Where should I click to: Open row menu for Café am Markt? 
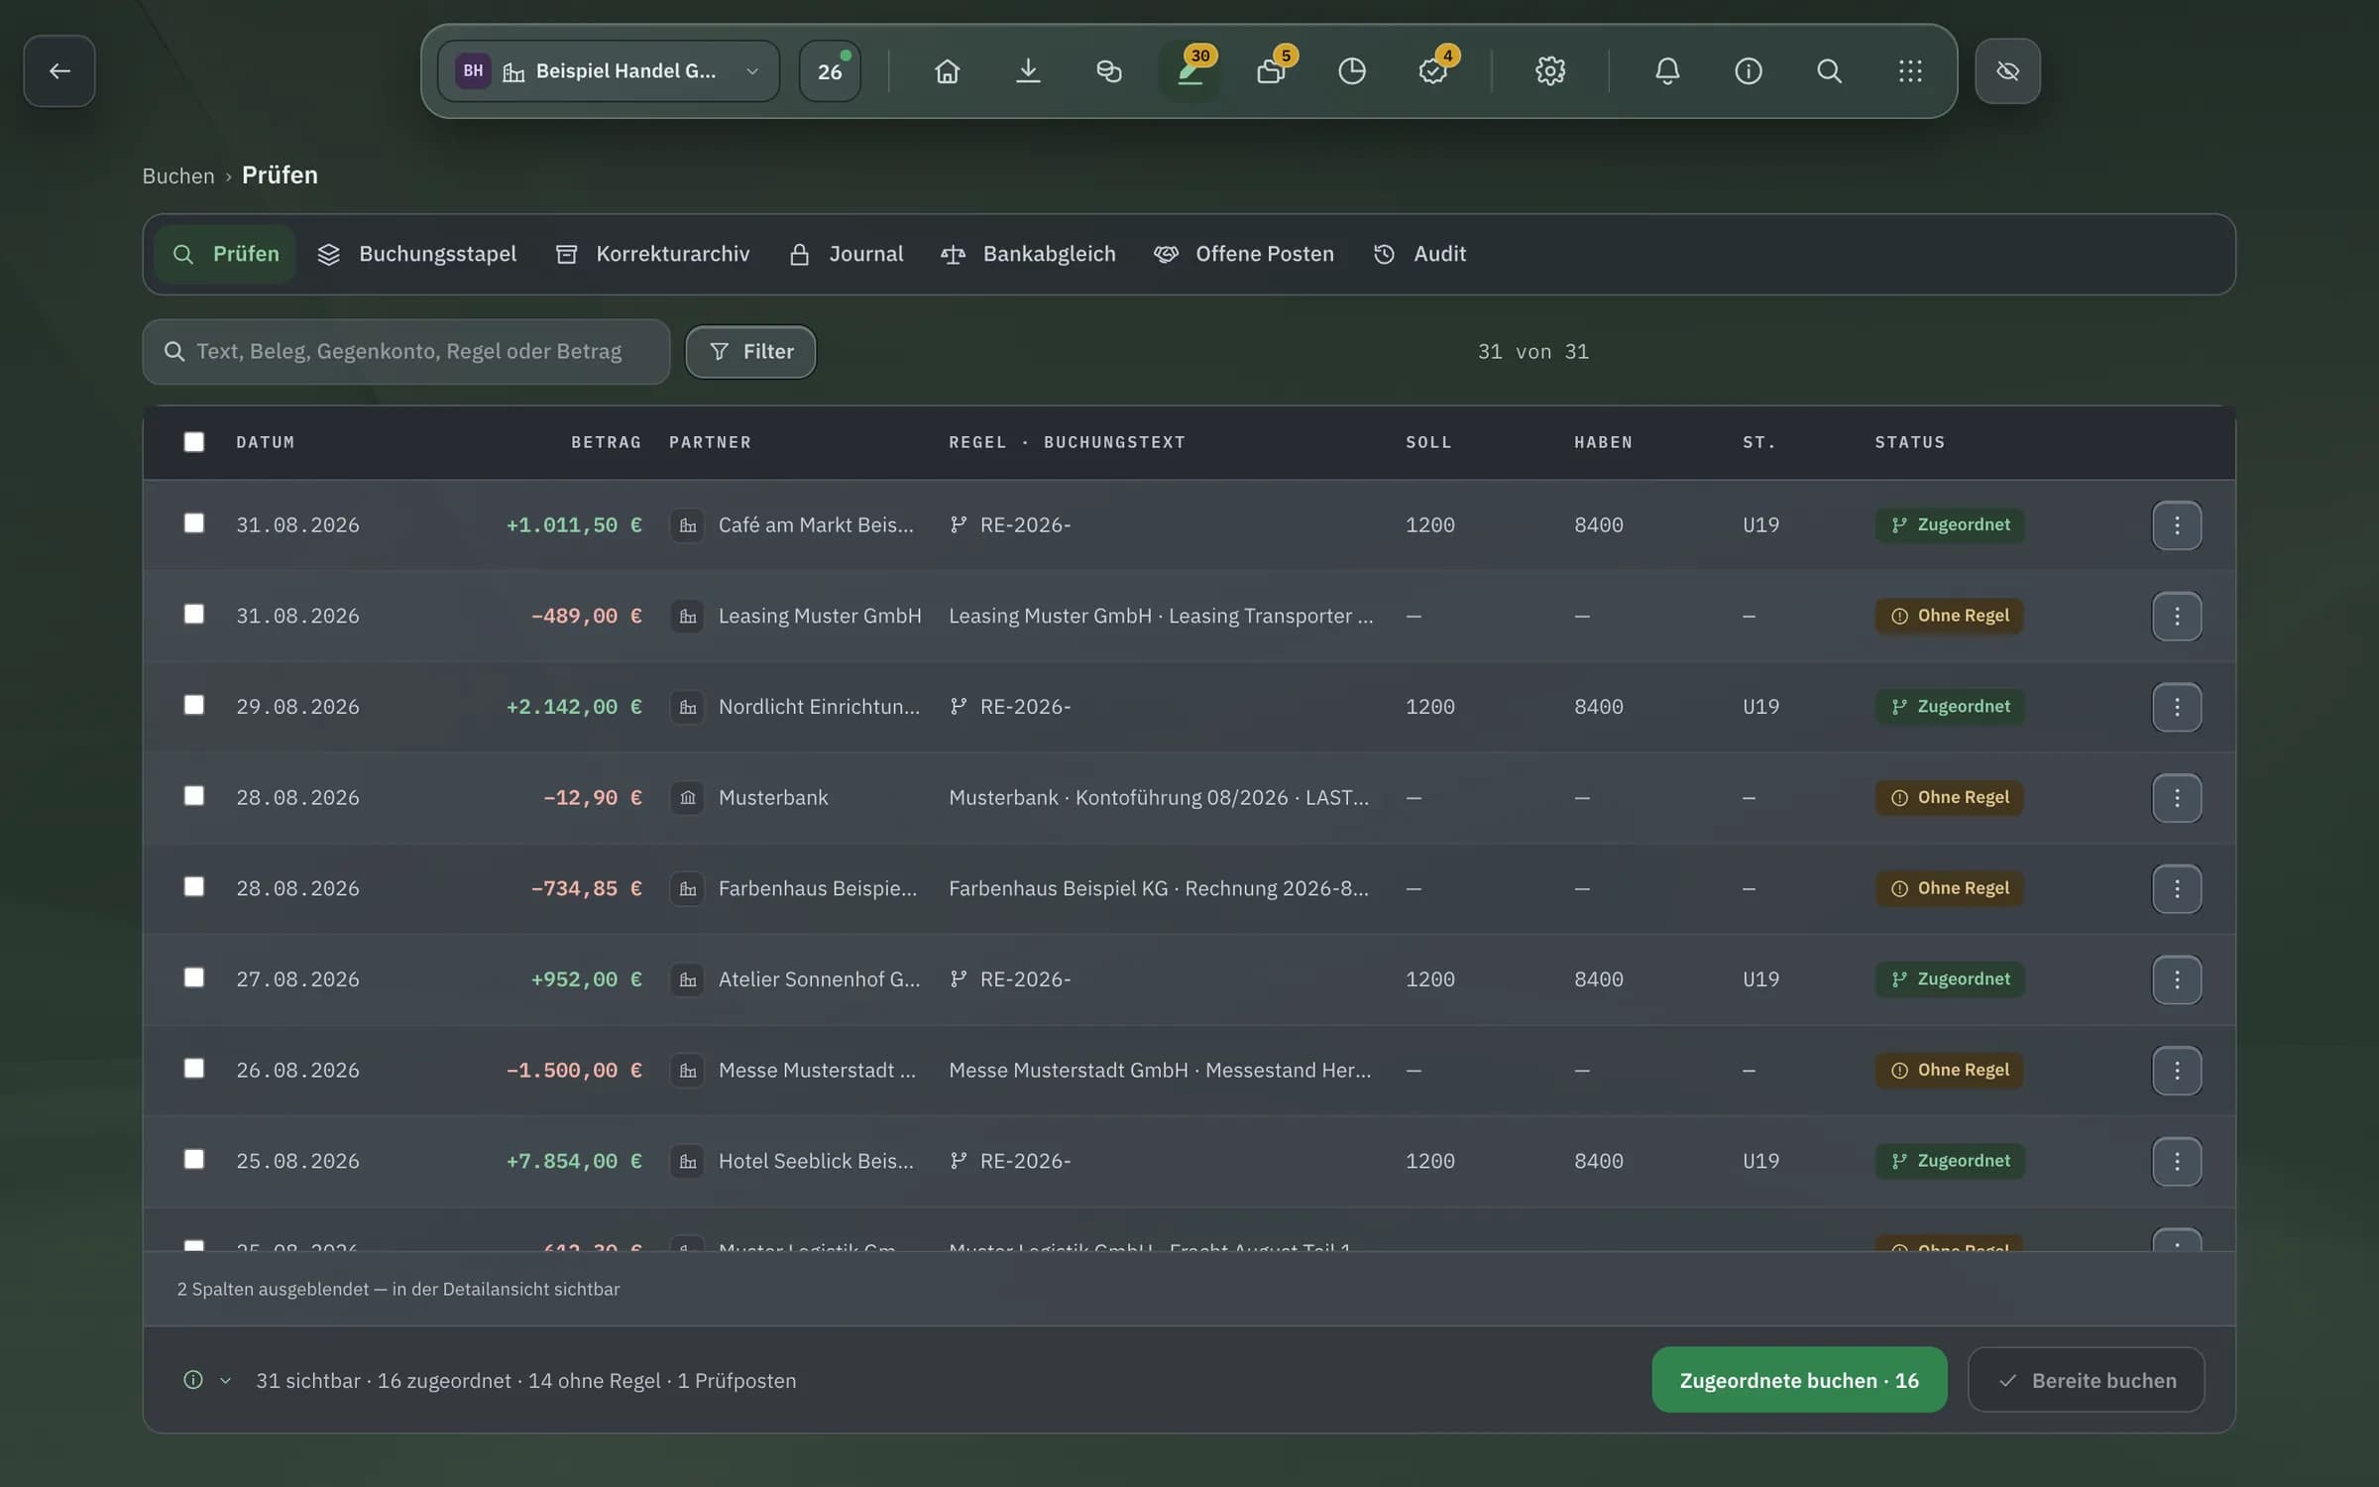(2177, 525)
